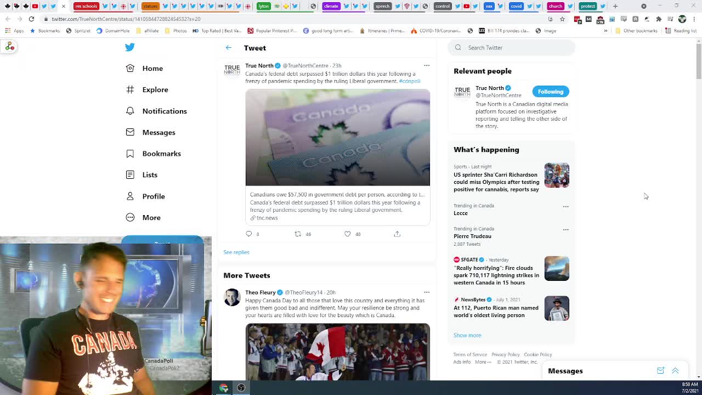The width and height of the screenshot is (702, 395).
Task: Toggle Following for True North
Action: [x=551, y=92]
